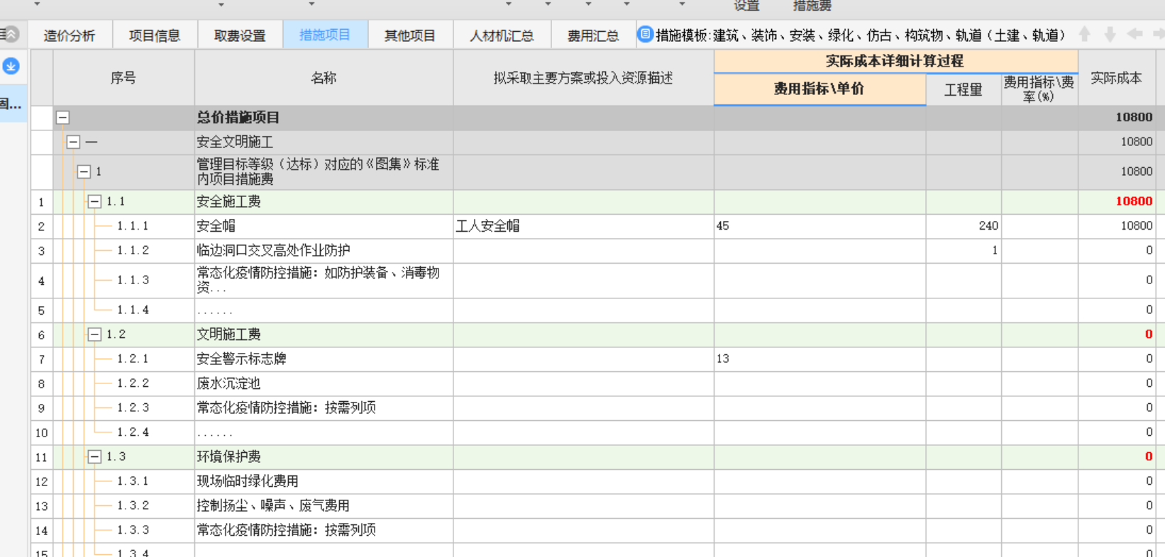Image resolution: width=1165 pixels, height=557 pixels.
Task: Move row down with the down arrow
Action: pyautogui.click(x=1110, y=34)
